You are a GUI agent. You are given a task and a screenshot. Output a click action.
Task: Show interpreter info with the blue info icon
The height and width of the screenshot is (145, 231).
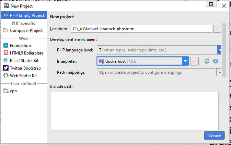click(x=216, y=61)
